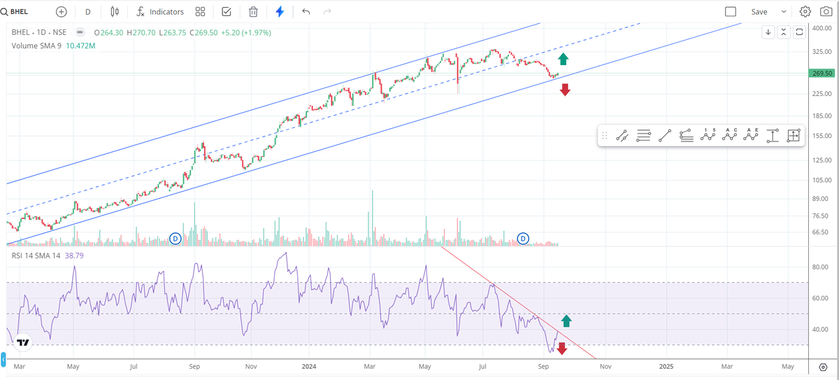Redo the chart action
This screenshot has height=380, width=839.
click(x=327, y=11)
